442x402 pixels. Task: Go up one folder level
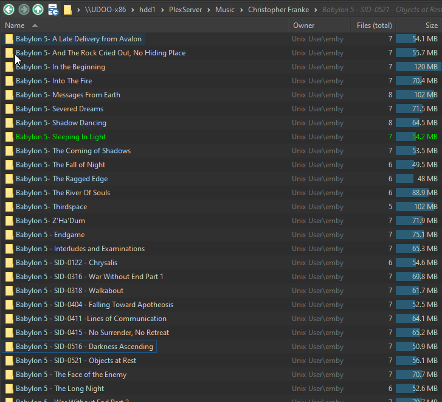(38, 10)
